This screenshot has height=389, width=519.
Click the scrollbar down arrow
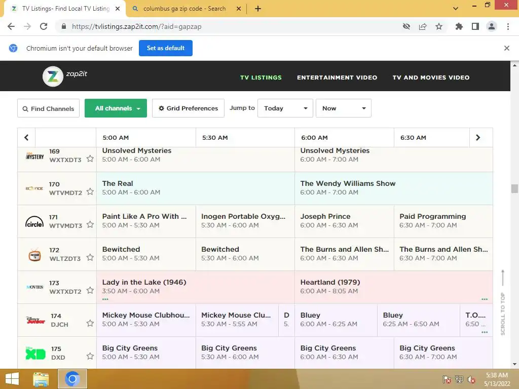tap(514, 364)
